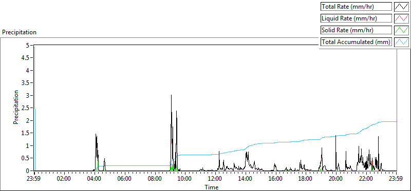Click the Total Rate black line icon
Viewport: 411px width, 191px height.
pos(401,6)
